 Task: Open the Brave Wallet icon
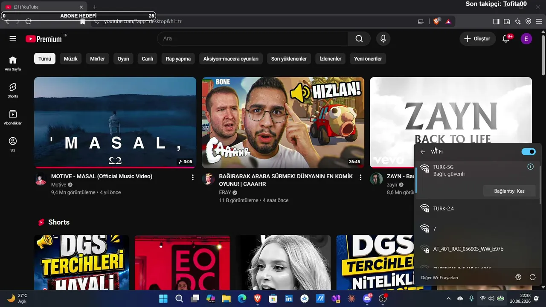[x=507, y=21]
